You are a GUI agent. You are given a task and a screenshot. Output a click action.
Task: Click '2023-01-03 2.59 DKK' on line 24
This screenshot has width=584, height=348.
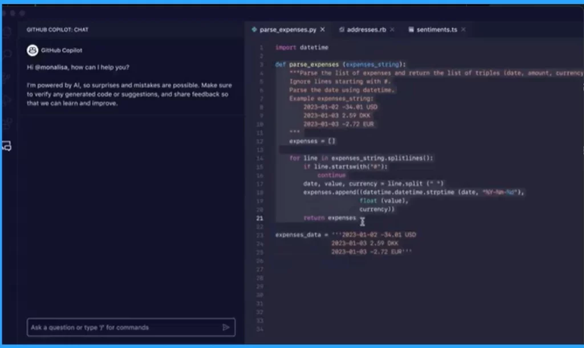pos(364,244)
